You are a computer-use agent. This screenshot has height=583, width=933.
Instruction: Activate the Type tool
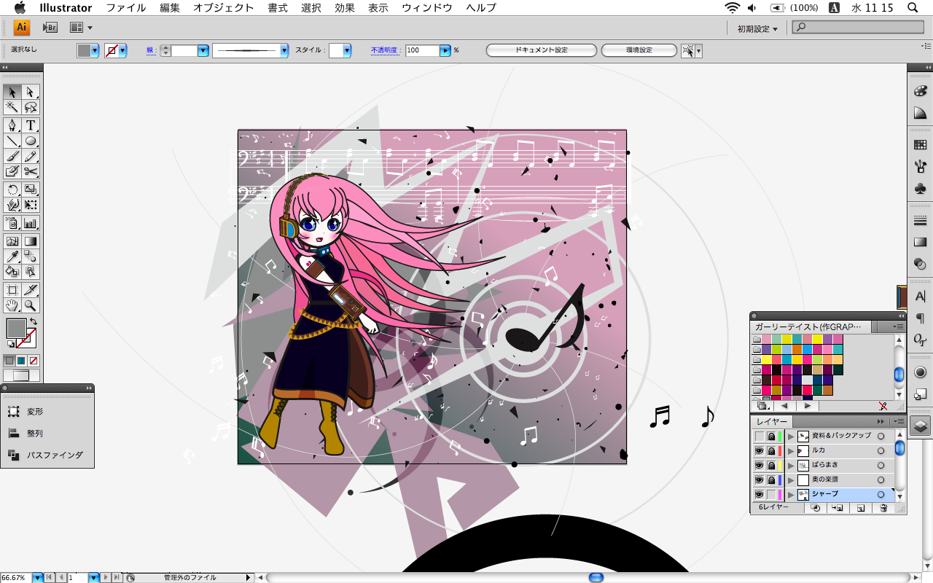(x=31, y=125)
